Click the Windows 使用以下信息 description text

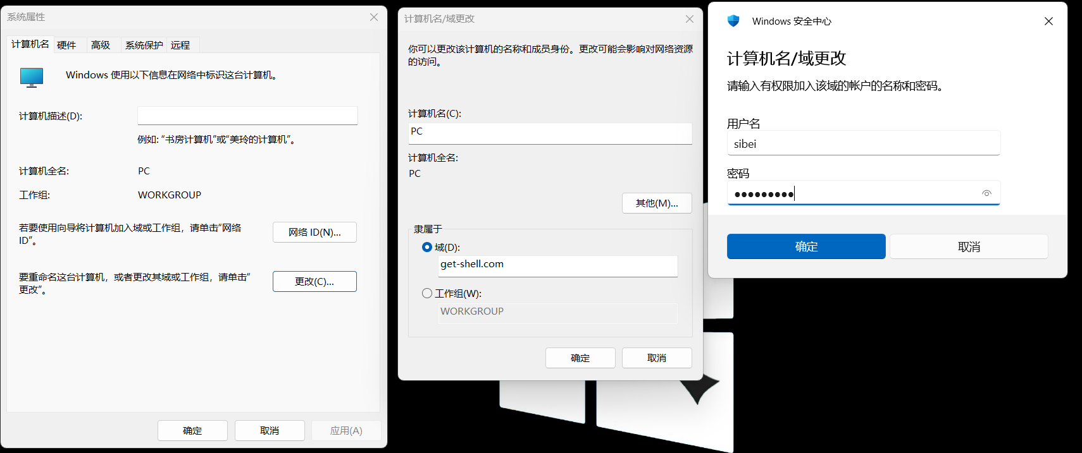click(x=171, y=75)
